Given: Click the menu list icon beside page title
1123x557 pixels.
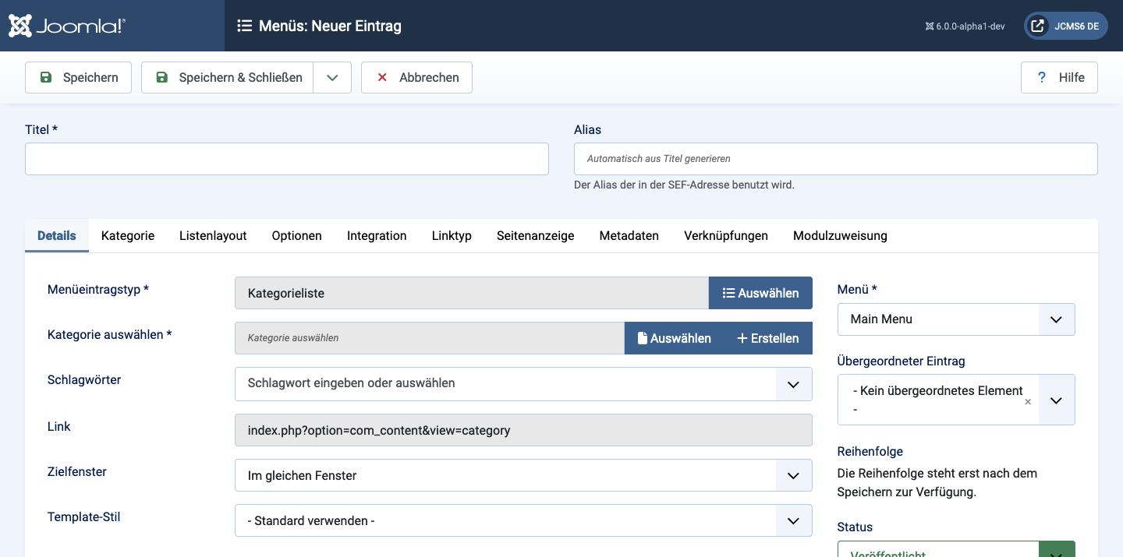Looking at the screenshot, I should click(x=244, y=26).
